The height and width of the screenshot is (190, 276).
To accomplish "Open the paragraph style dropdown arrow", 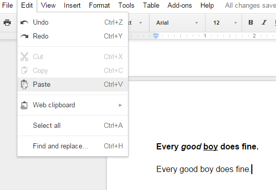I will (140, 23).
